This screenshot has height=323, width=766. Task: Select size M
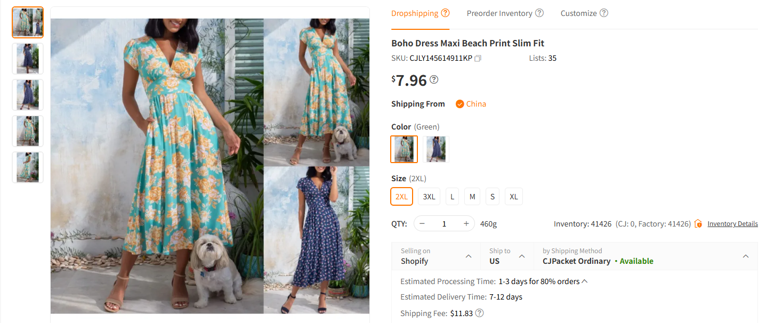click(x=472, y=196)
